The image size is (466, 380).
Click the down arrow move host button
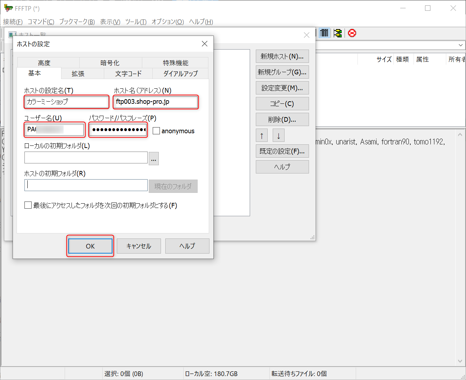tap(278, 135)
